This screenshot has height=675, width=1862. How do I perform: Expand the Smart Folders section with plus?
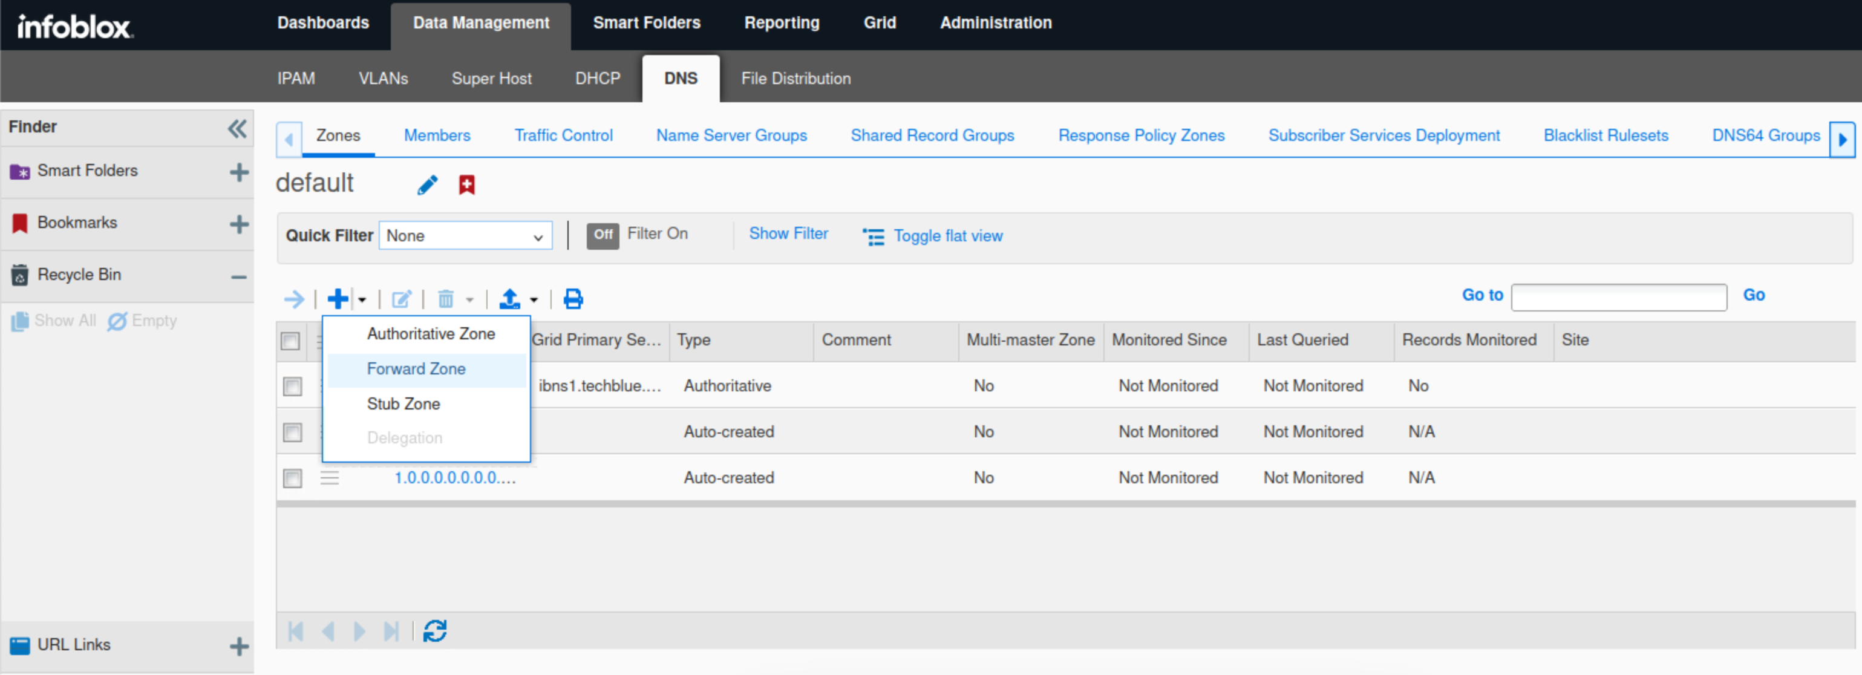pyautogui.click(x=238, y=172)
